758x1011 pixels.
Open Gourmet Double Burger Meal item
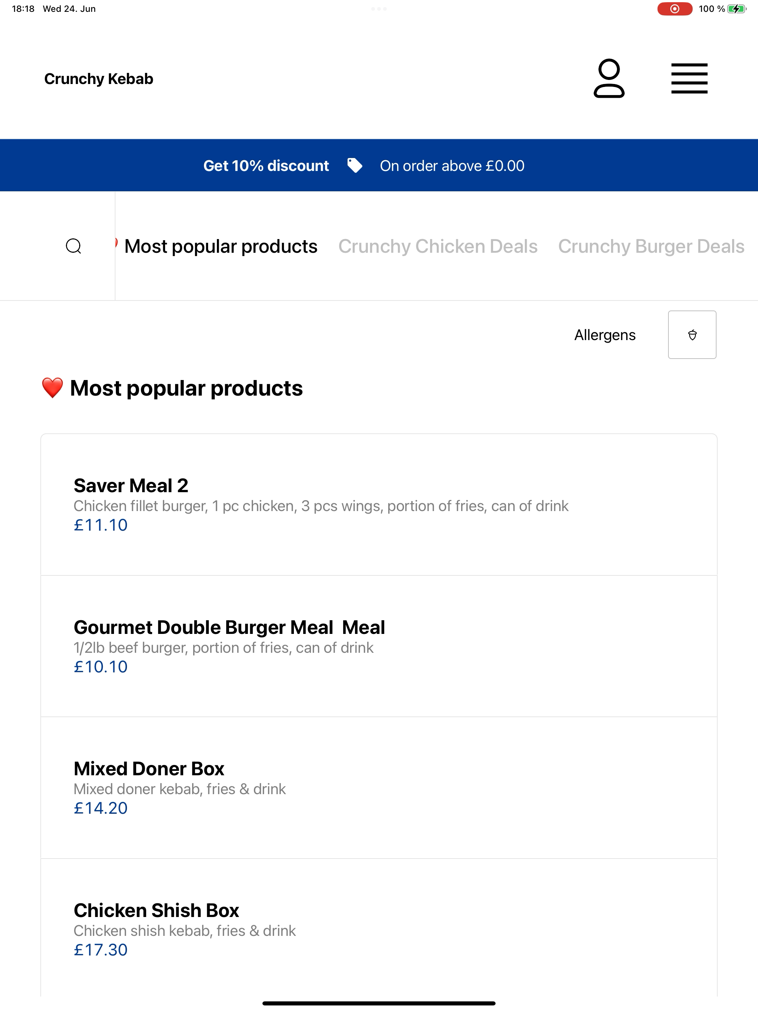click(x=379, y=646)
